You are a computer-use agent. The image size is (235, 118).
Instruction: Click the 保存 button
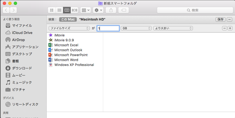[220, 19]
